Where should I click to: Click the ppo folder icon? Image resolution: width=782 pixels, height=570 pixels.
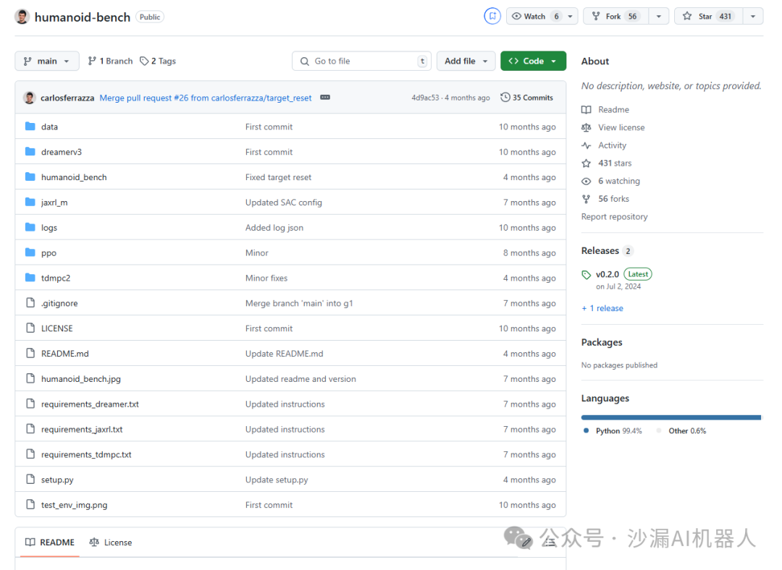(x=30, y=252)
